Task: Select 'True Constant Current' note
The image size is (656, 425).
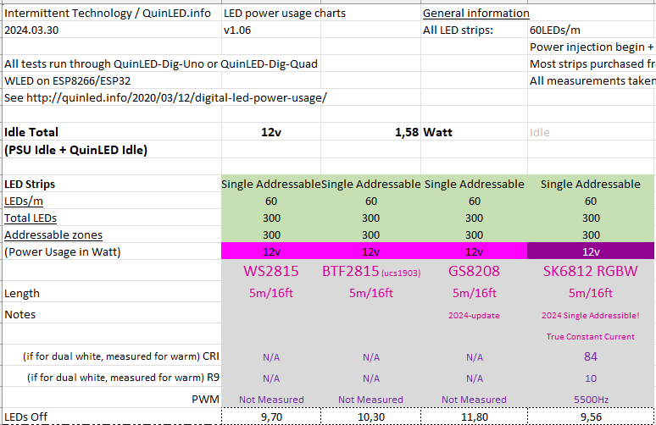Action: 591,336
